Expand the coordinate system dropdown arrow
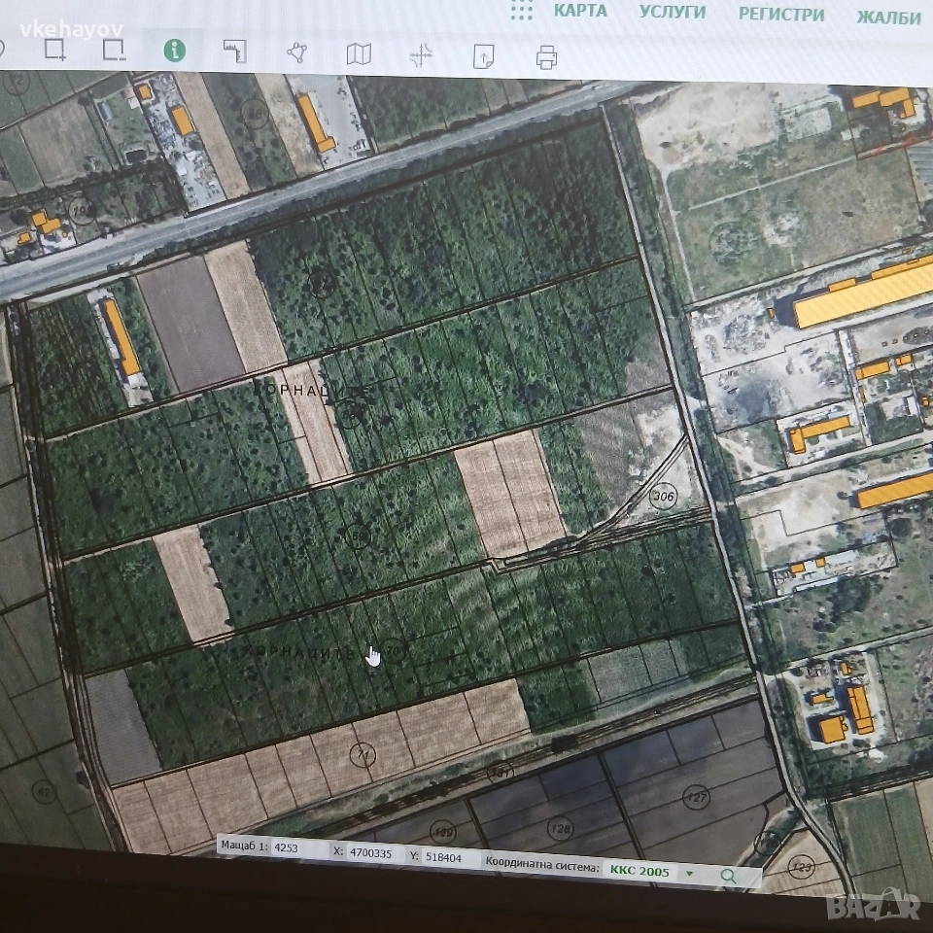The width and height of the screenshot is (933, 933). 690,873
